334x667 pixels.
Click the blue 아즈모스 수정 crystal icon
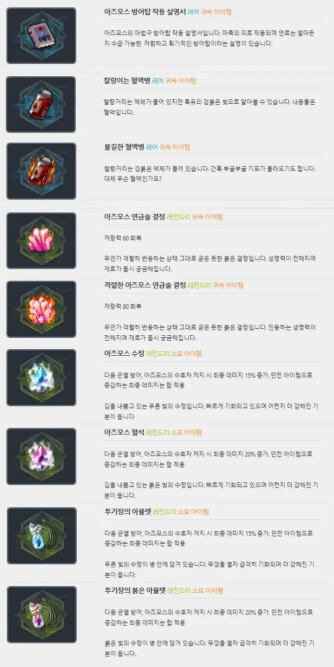click(x=41, y=378)
